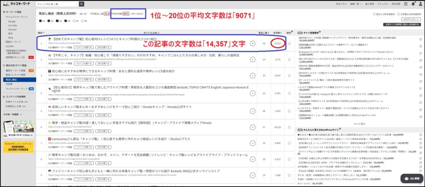Open the hamburger menu icon
425x187 pixels.
pos(405,4)
